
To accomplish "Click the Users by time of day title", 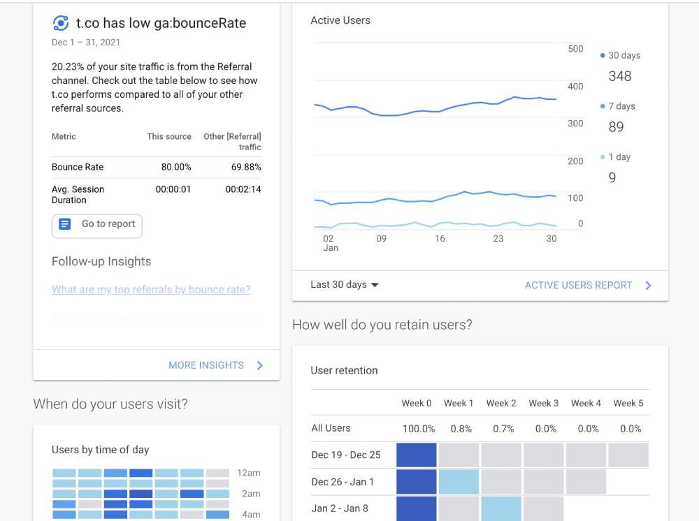I will click(x=100, y=450).
